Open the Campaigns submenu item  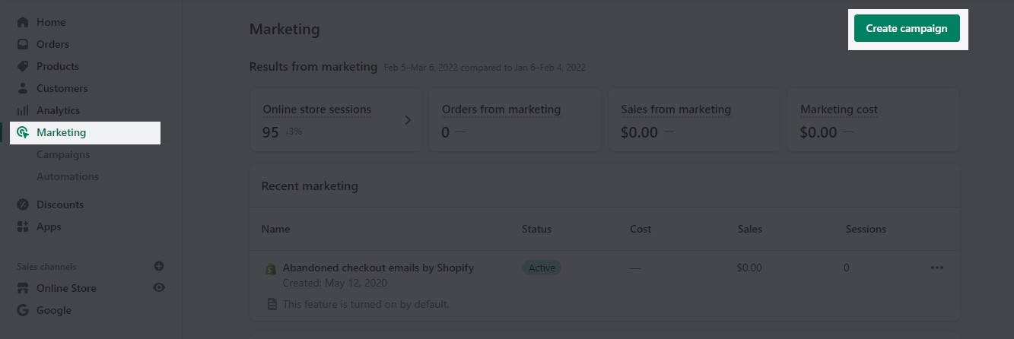coord(63,154)
